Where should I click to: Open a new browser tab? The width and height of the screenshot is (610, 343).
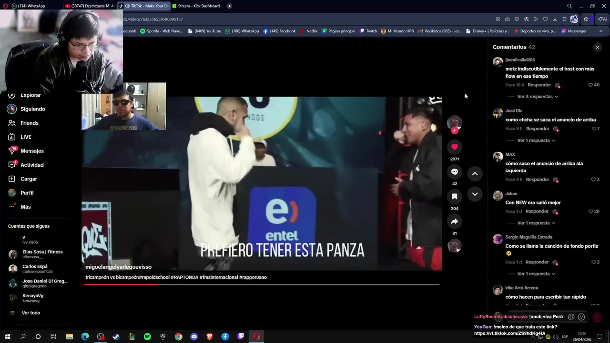(x=229, y=6)
